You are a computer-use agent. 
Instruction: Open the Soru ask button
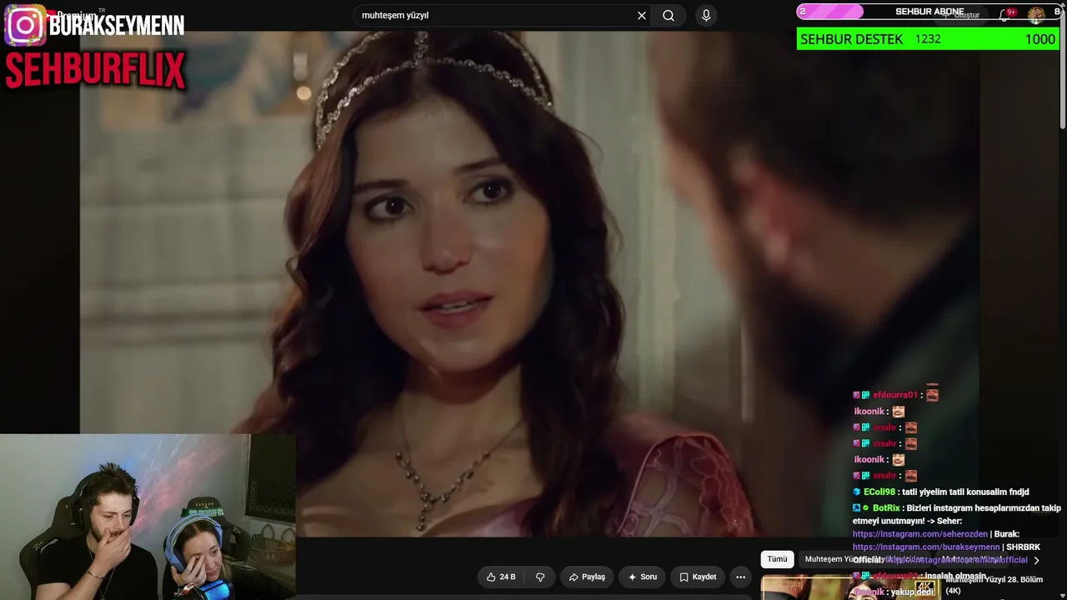coord(643,577)
